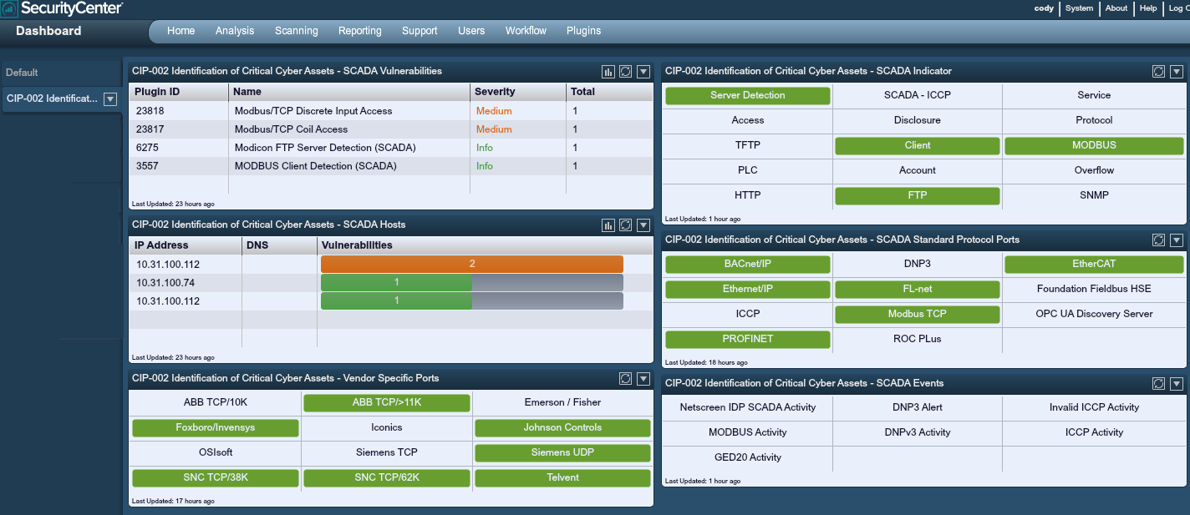
Task: Open SCADA Indicator panel dropdown arrow
Action: pos(1177,72)
